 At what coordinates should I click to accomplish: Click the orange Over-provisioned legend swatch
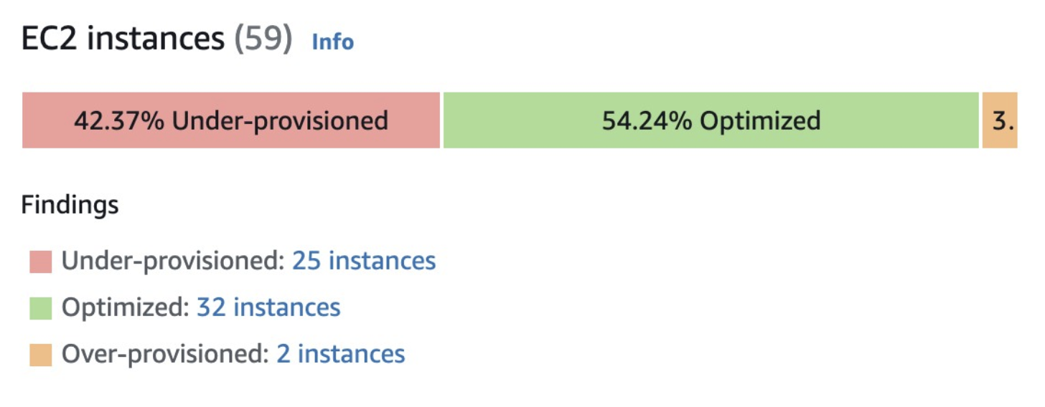coord(41,355)
